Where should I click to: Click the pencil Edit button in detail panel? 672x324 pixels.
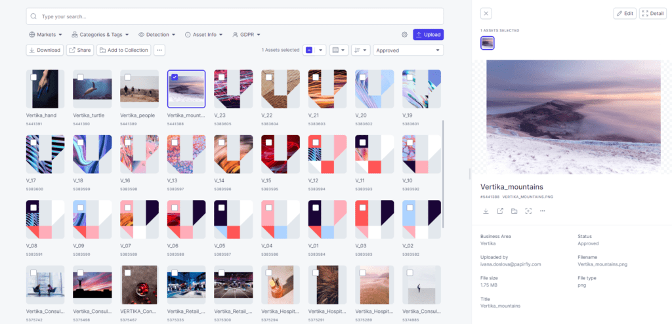coord(625,13)
